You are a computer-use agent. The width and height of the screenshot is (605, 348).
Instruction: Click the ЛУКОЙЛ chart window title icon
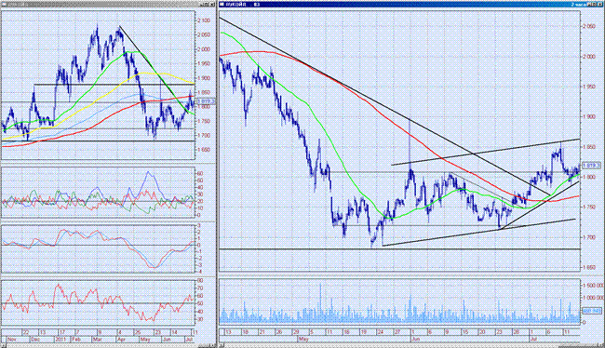coord(222,5)
